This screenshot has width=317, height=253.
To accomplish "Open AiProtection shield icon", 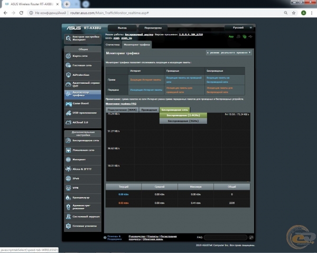I will [x=68, y=75].
